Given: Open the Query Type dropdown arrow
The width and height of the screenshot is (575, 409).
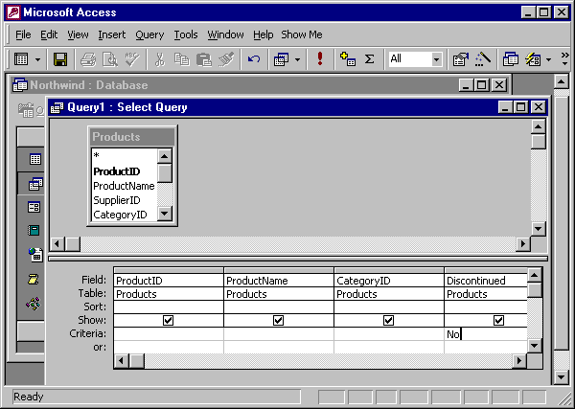Looking at the screenshot, I should 297,59.
